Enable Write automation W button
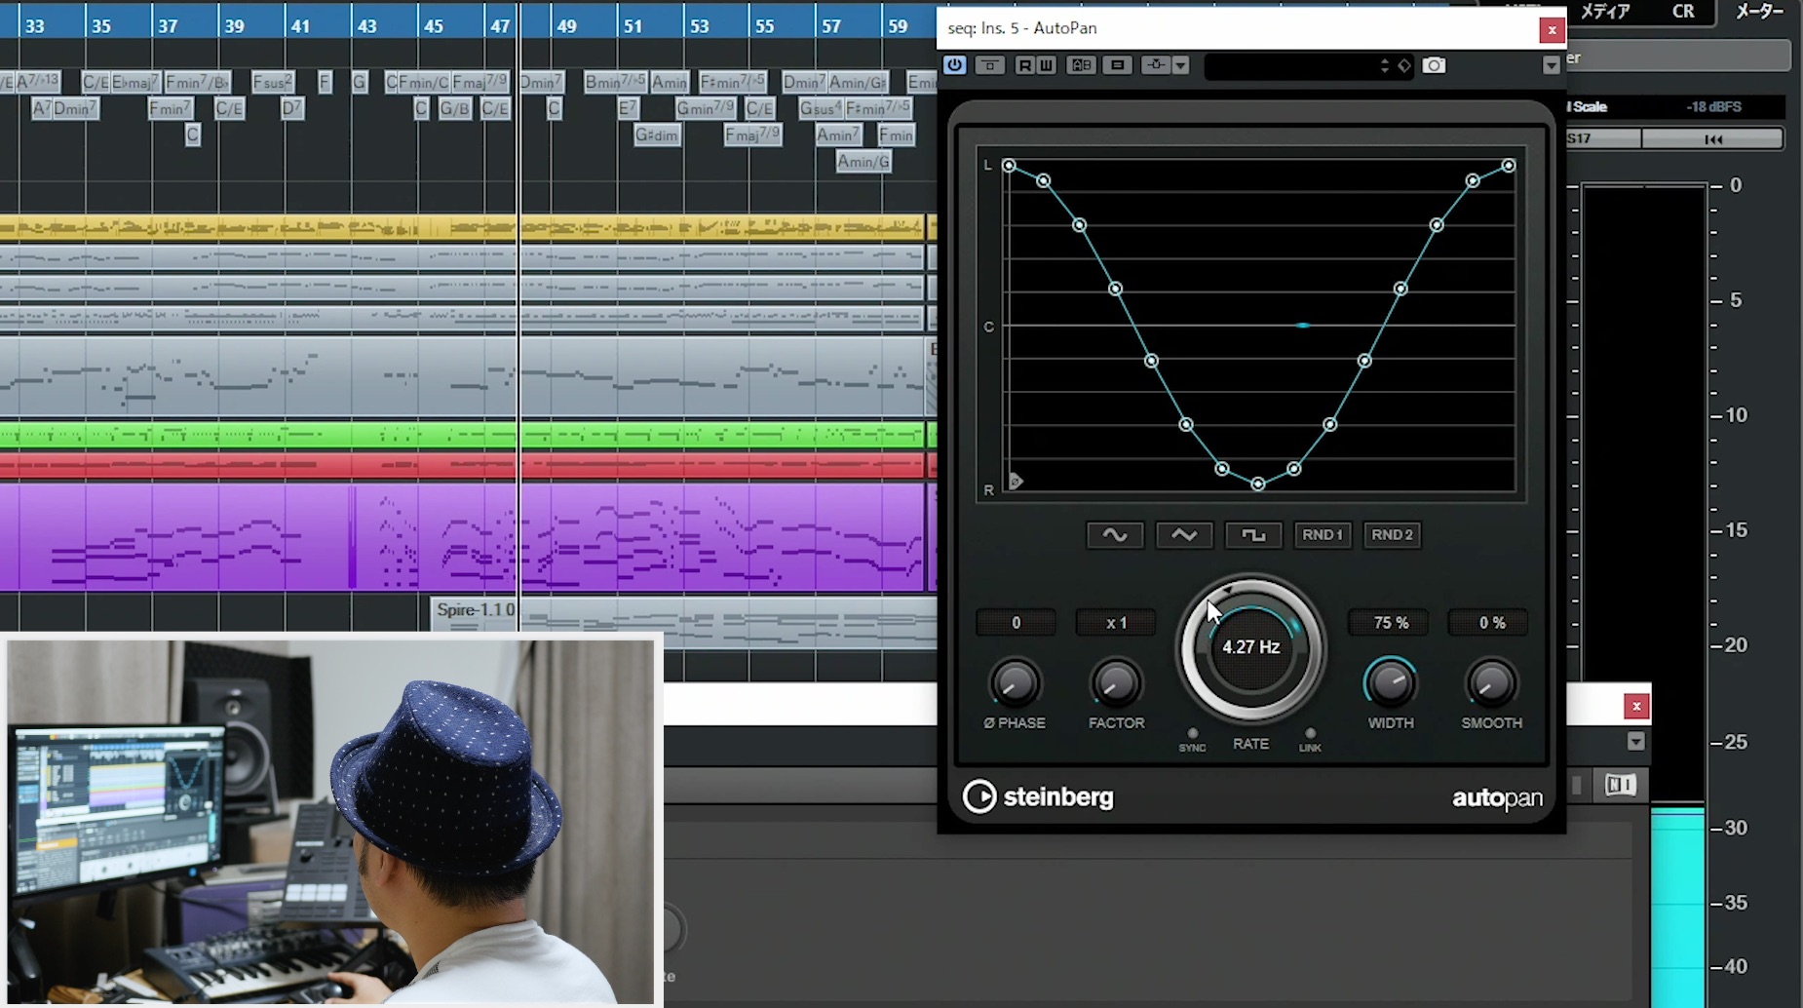 (1046, 65)
